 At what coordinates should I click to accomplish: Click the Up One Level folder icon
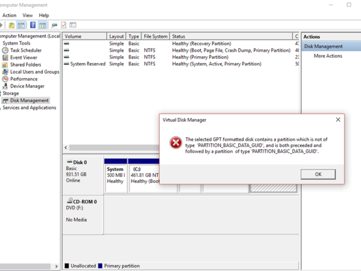tap(11, 25)
